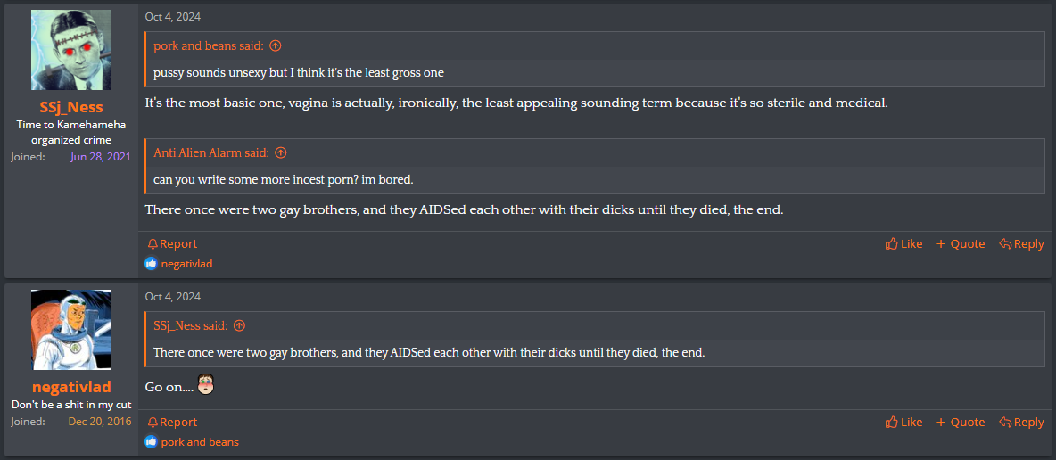Open the SSj_Ness username profile link
The width and height of the screenshot is (1056, 460).
point(70,108)
